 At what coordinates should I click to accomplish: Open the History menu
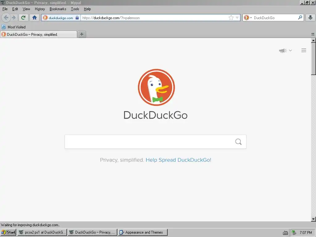pos(40,9)
